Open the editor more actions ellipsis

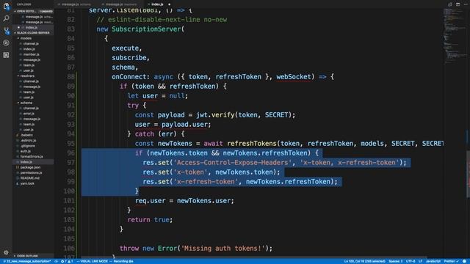pyautogui.click(x=466, y=4)
